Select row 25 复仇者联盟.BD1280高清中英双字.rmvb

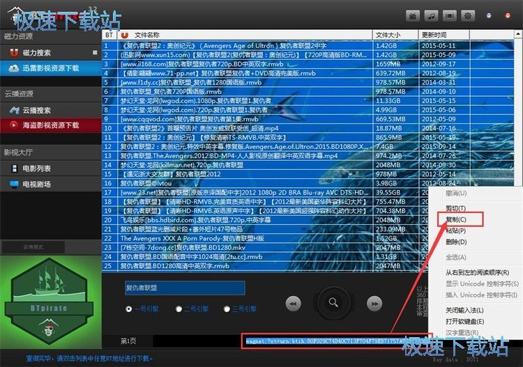click(265, 266)
